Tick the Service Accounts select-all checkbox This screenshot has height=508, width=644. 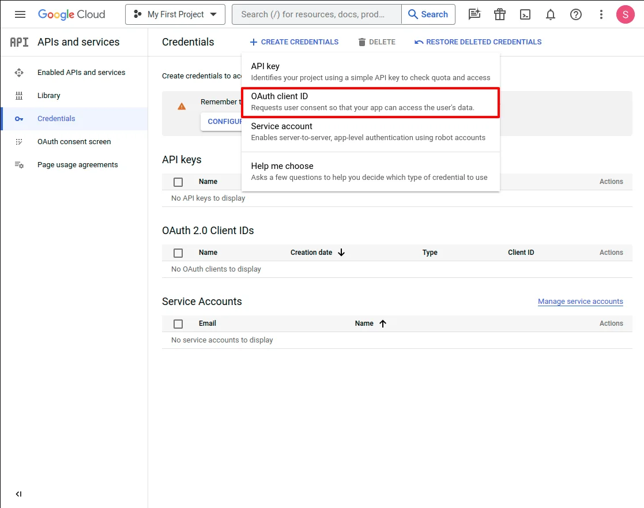(x=178, y=324)
